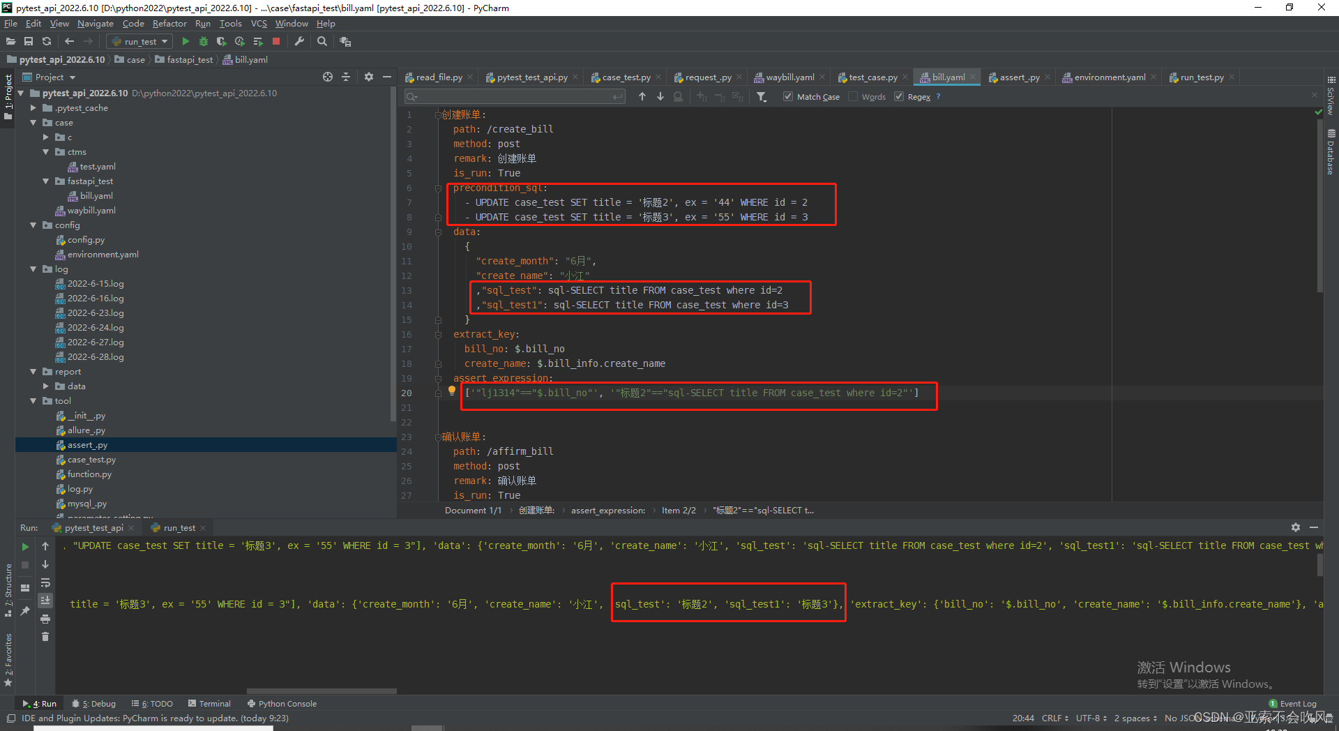Select 2022-6-28.log in the project tree
Screen dimensions: 1339x731
pyautogui.click(x=96, y=357)
